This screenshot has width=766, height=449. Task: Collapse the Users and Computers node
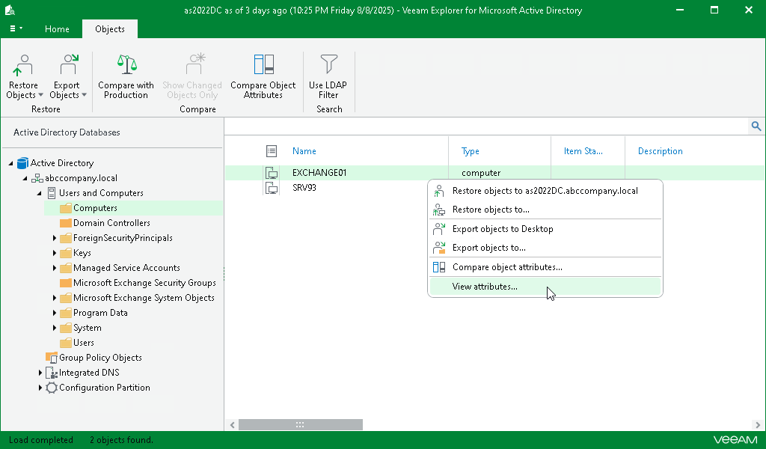pyautogui.click(x=40, y=192)
